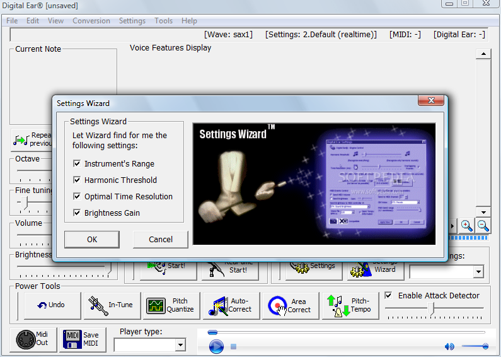
Task: Open the Settings Wizard button in main window
Action: point(376,271)
